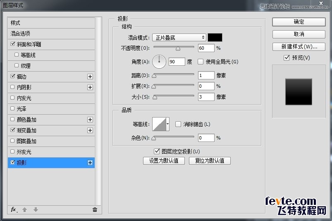The width and height of the screenshot is (332, 221).
Task: Toggle the 预览 checkbox
Action: coord(287,58)
